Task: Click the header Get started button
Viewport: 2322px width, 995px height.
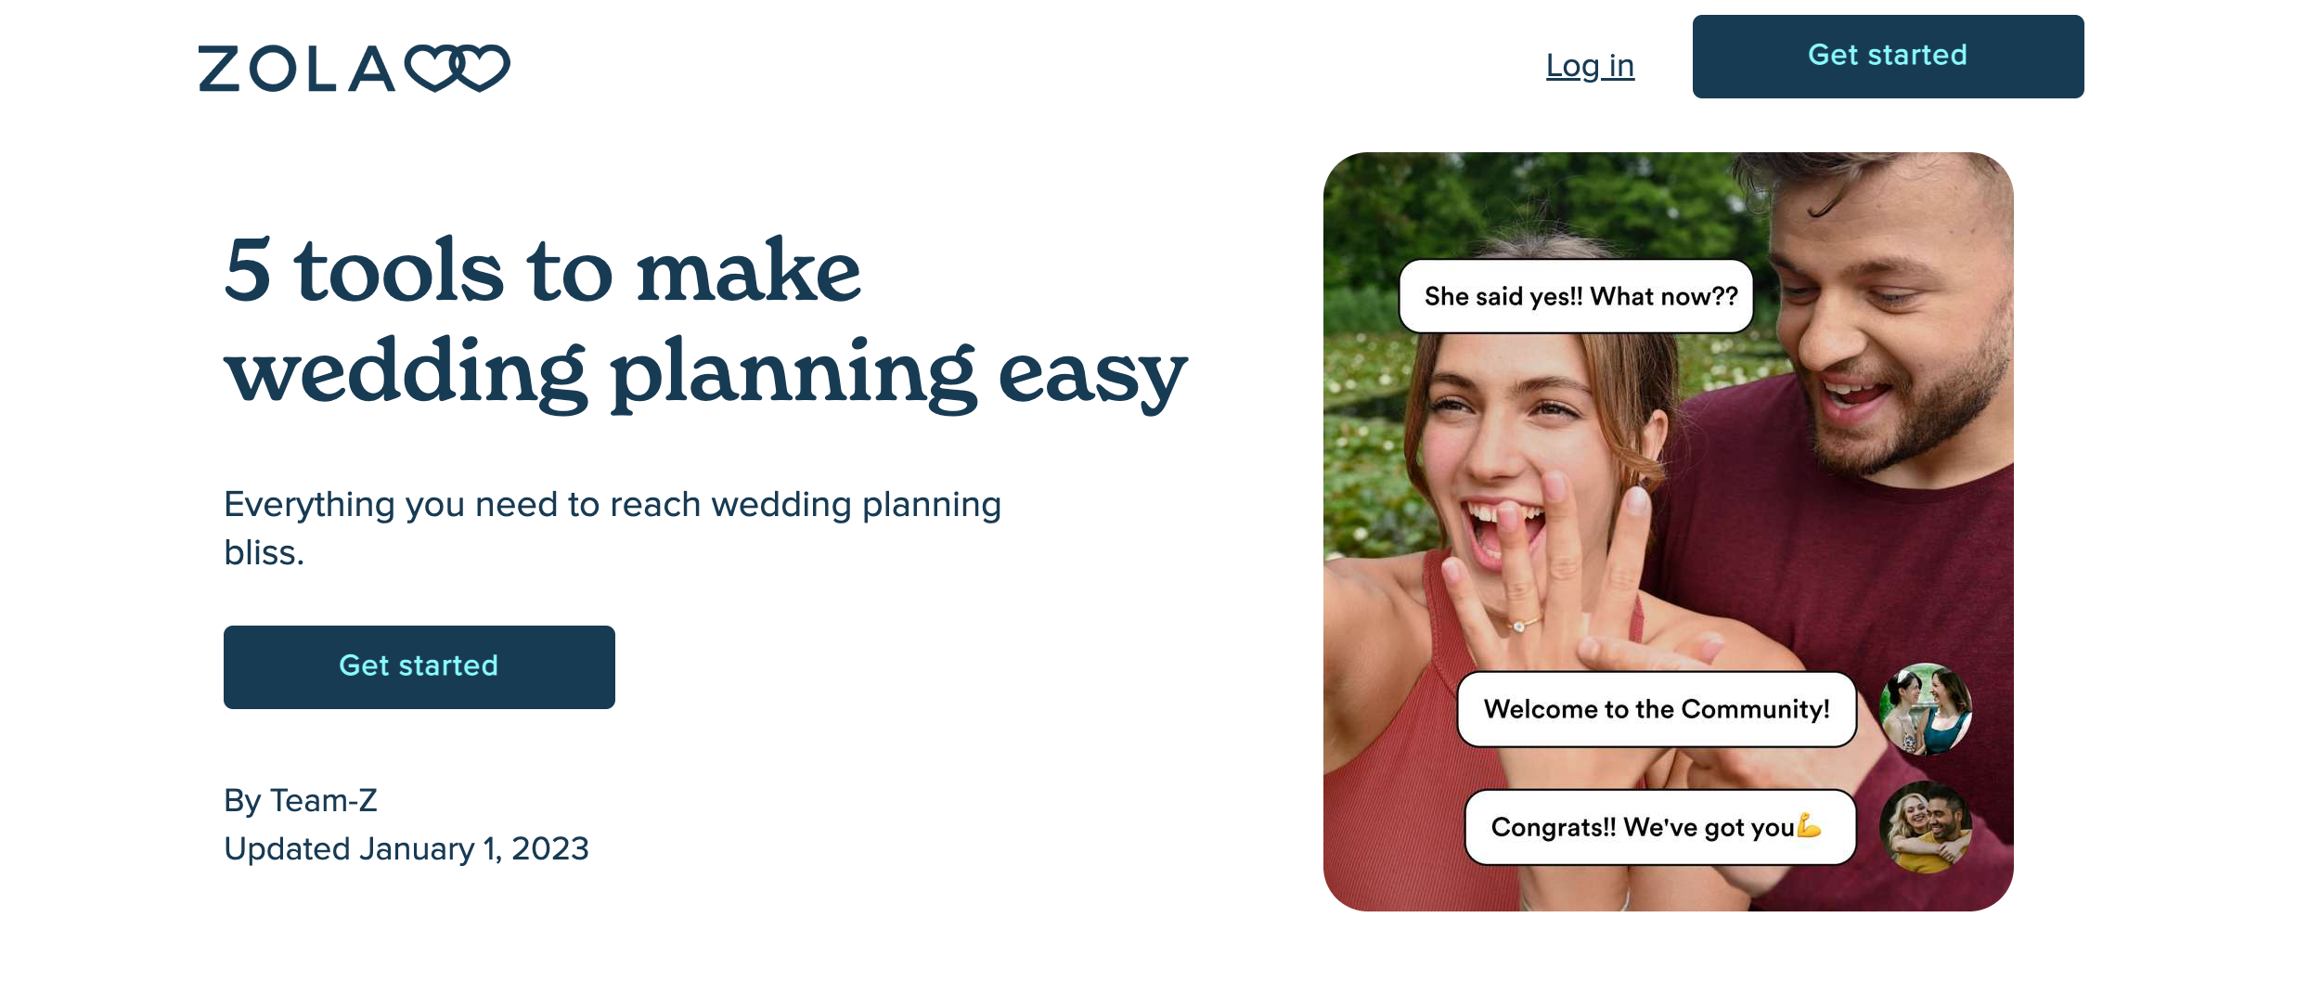Action: (1888, 57)
